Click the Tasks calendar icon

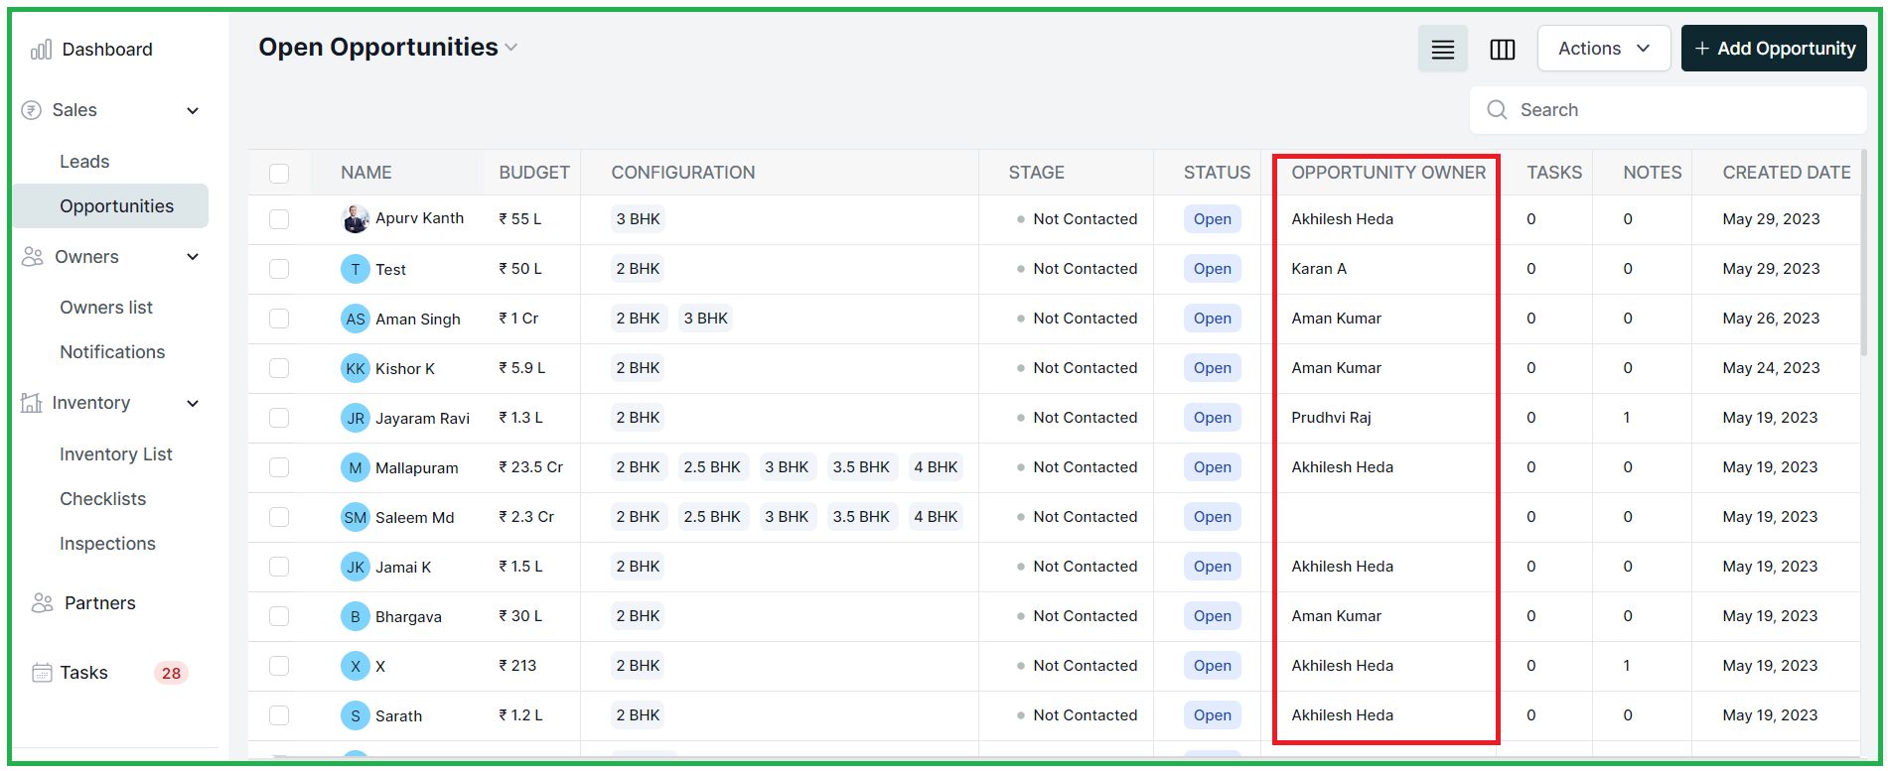tap(42, 673)
